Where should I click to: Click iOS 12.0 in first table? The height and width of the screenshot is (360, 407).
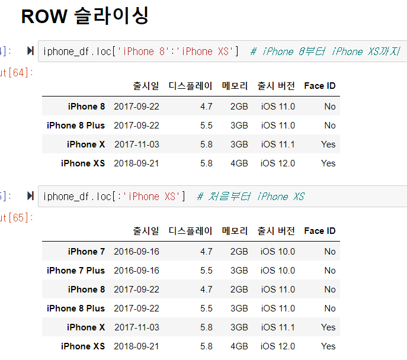[x=278, y=163]
